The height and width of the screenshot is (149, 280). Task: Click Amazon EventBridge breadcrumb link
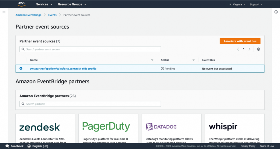(x=28, y=15)
